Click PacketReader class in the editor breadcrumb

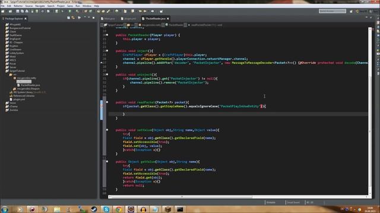175,25
